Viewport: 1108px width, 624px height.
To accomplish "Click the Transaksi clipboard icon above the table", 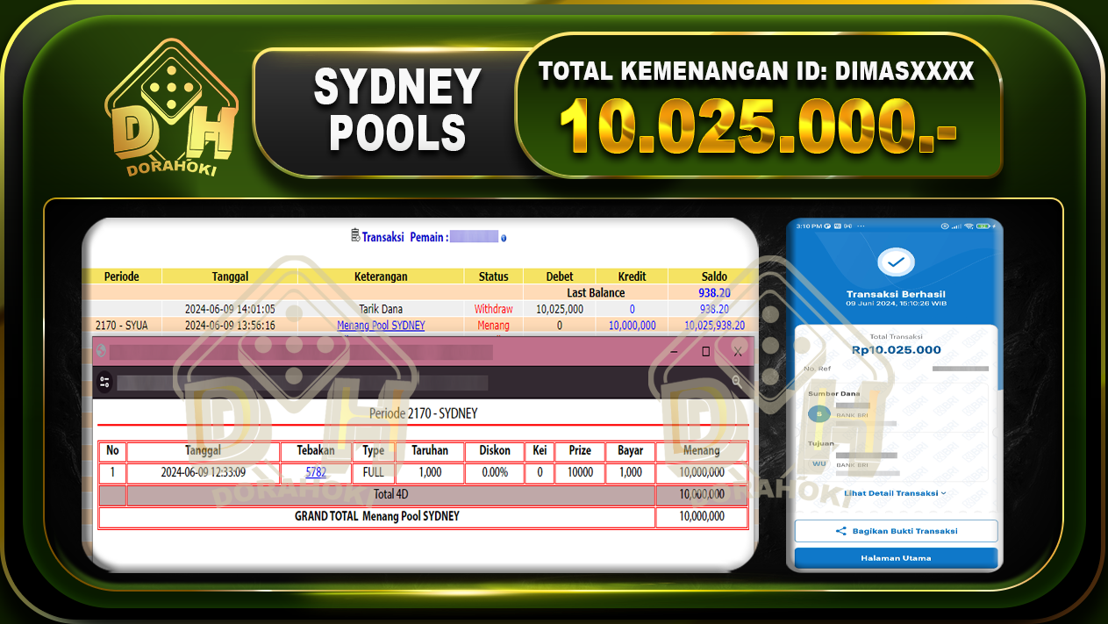I will tap(356, 234).
